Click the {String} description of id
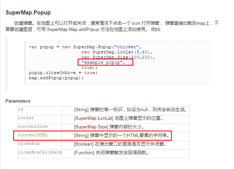 coord(130,110)
